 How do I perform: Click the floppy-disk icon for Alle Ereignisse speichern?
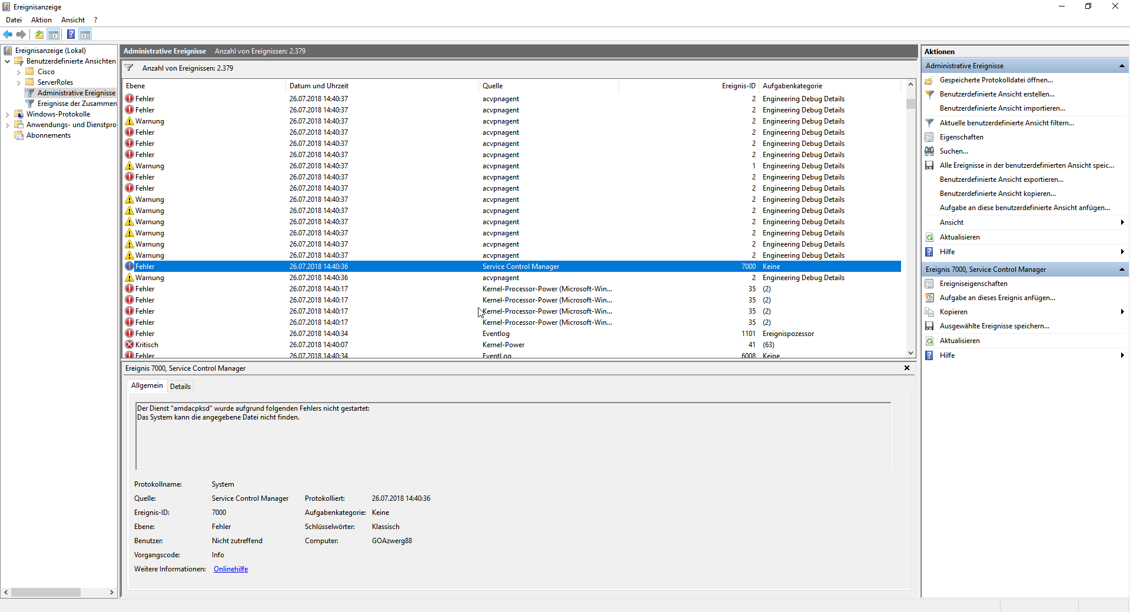(929, 165)
